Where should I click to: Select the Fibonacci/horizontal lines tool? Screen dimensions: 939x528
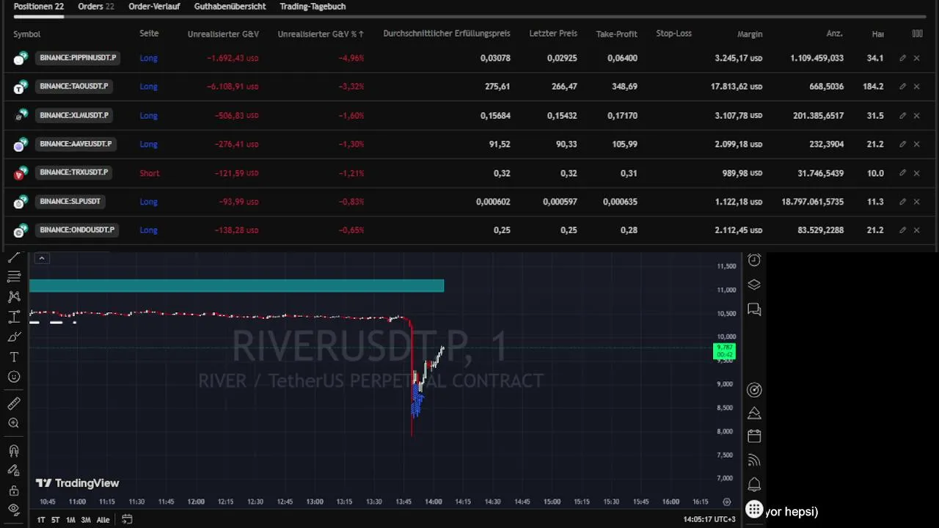14,276
